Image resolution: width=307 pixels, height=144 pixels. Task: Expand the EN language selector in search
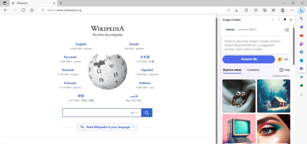tap(134, 113)
